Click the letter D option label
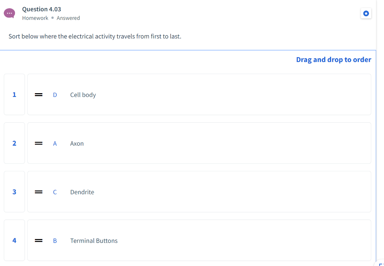Viewport: 384px width, 266px height. (x=55, y=95)
